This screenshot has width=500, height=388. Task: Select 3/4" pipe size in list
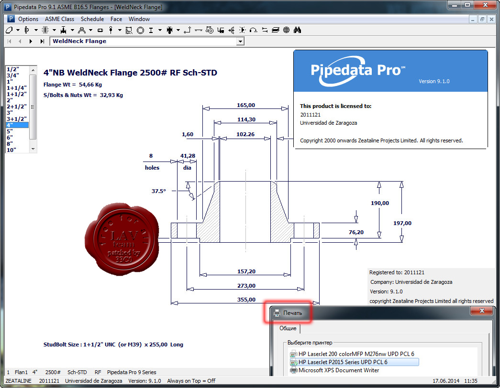pyautogui.click(x=17, y=75)
